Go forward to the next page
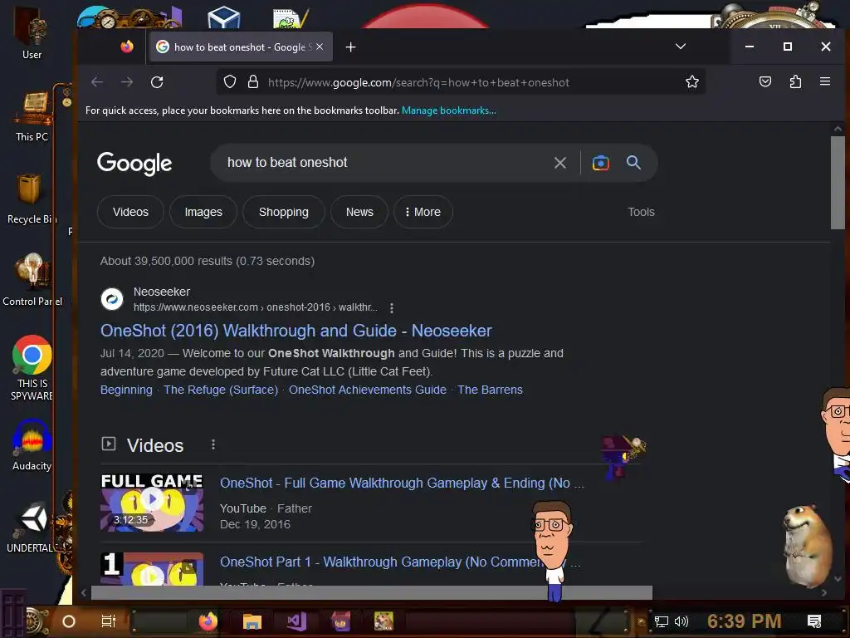The height and width of the screenshot is (638, 850). click(x=127, y=82)
